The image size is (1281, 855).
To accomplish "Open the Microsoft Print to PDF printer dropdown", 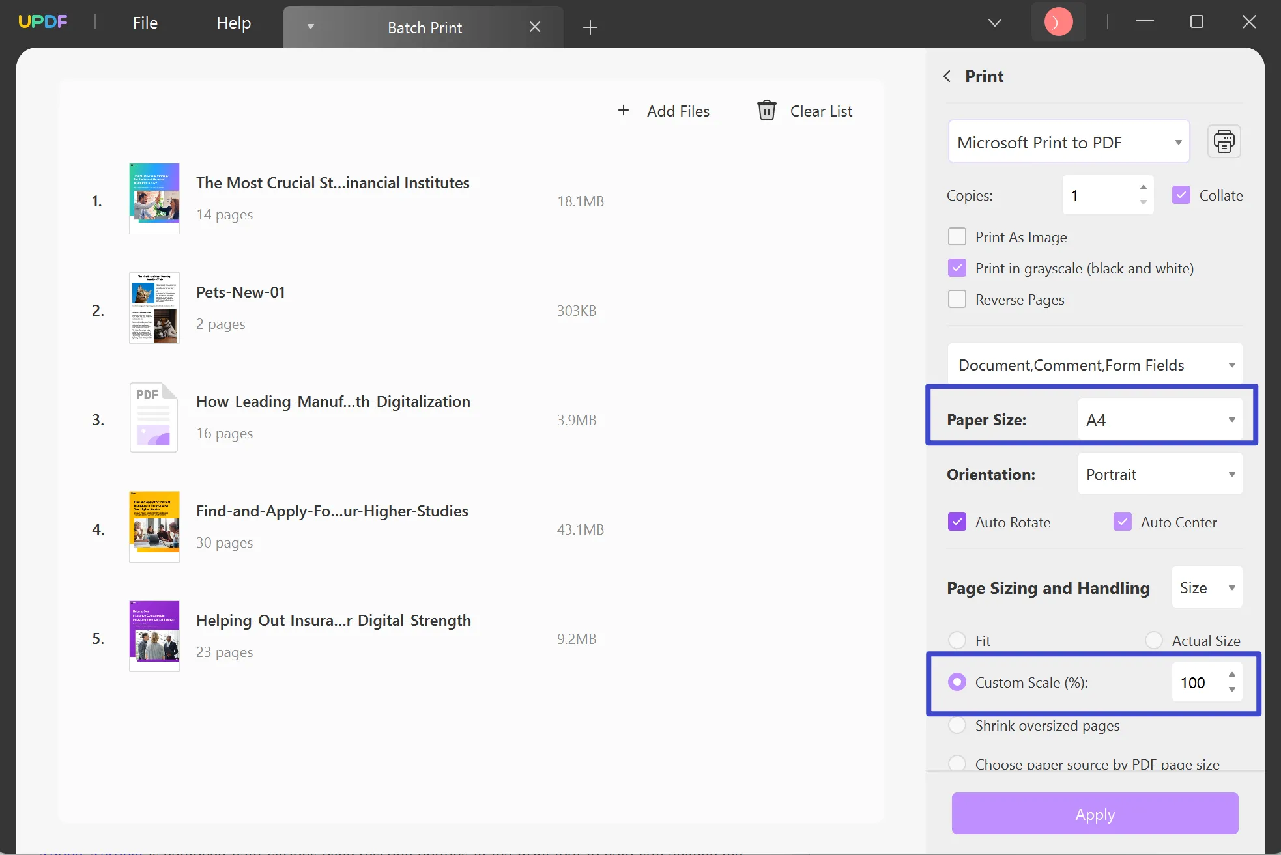I will point(1069,142).
